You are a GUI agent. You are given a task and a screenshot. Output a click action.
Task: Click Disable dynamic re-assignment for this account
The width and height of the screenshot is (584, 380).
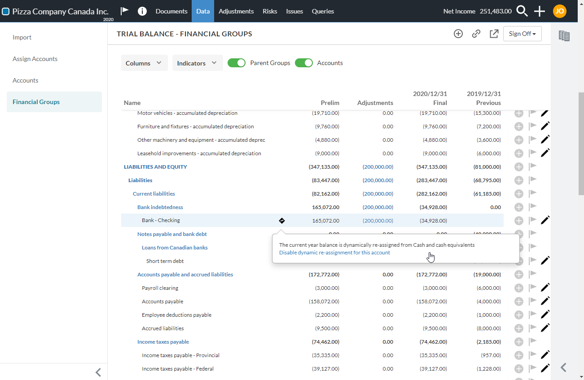(334, 252)
